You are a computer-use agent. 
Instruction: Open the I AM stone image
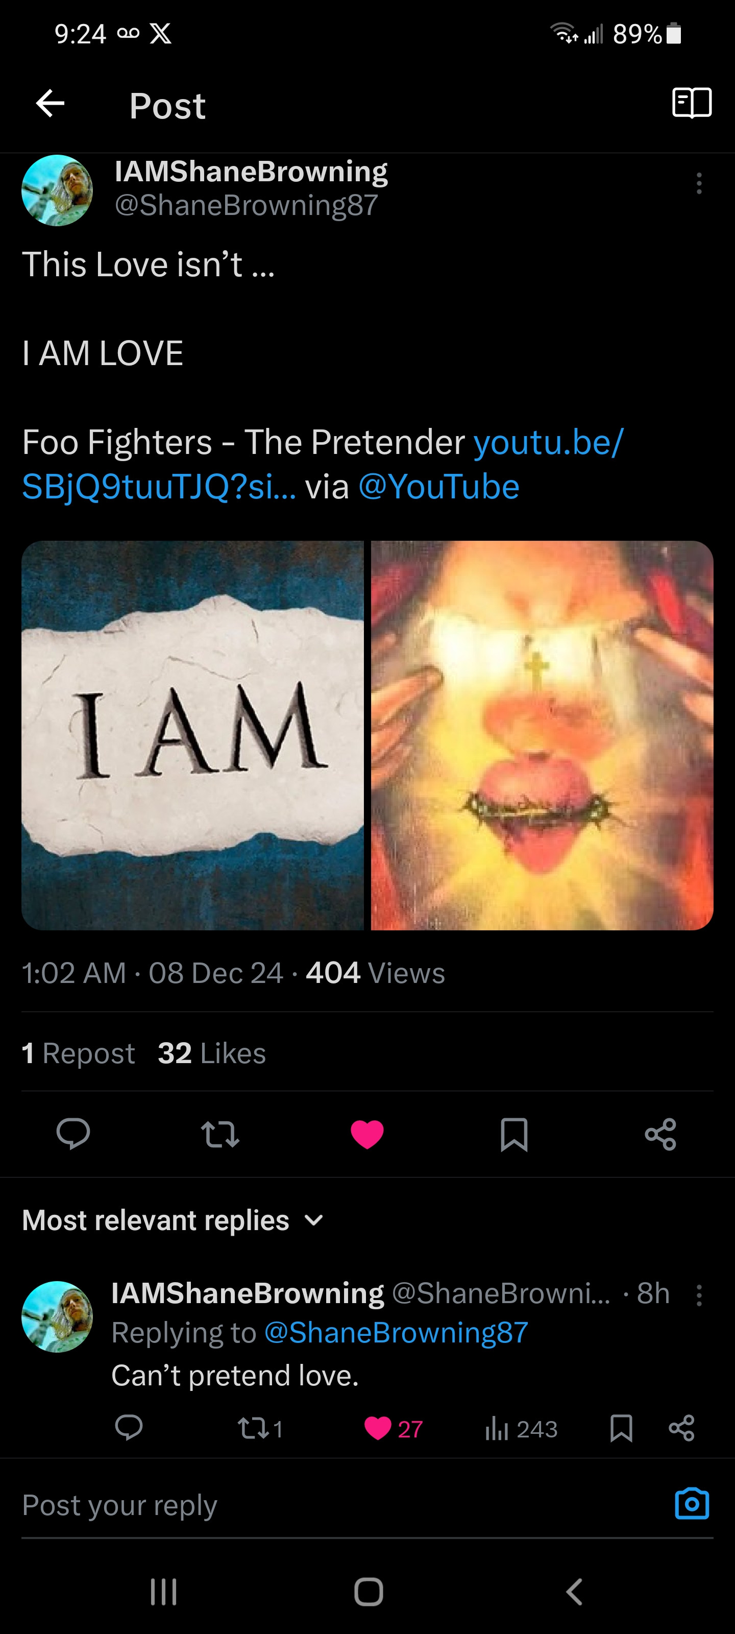(193, 735)
